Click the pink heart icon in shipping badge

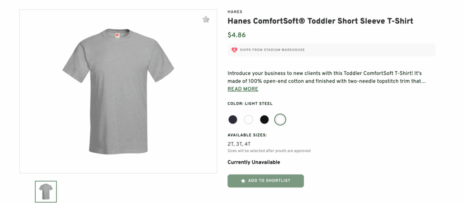coord(234,50)
